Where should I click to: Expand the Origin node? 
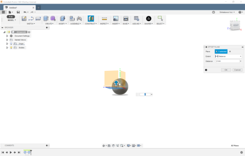click(x=7, y=44)
